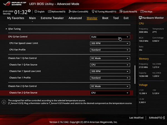
Task: Click the Memory heading in Hardware Monitor
Action: (x=144, y=59)
